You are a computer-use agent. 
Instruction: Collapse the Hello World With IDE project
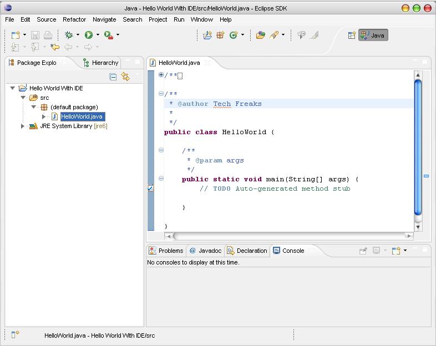[x=13, y=88]
